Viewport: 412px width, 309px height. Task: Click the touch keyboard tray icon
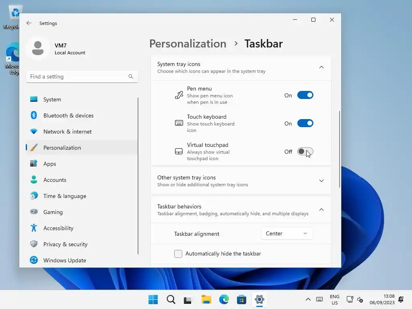[x=319, y=299]
